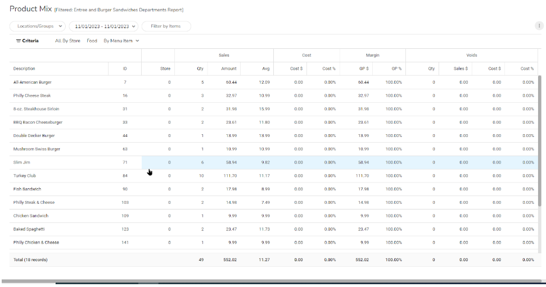Select the Food criteria option
Screen dimensions: 546x287
pyautogui.click(x=92, y=41)
